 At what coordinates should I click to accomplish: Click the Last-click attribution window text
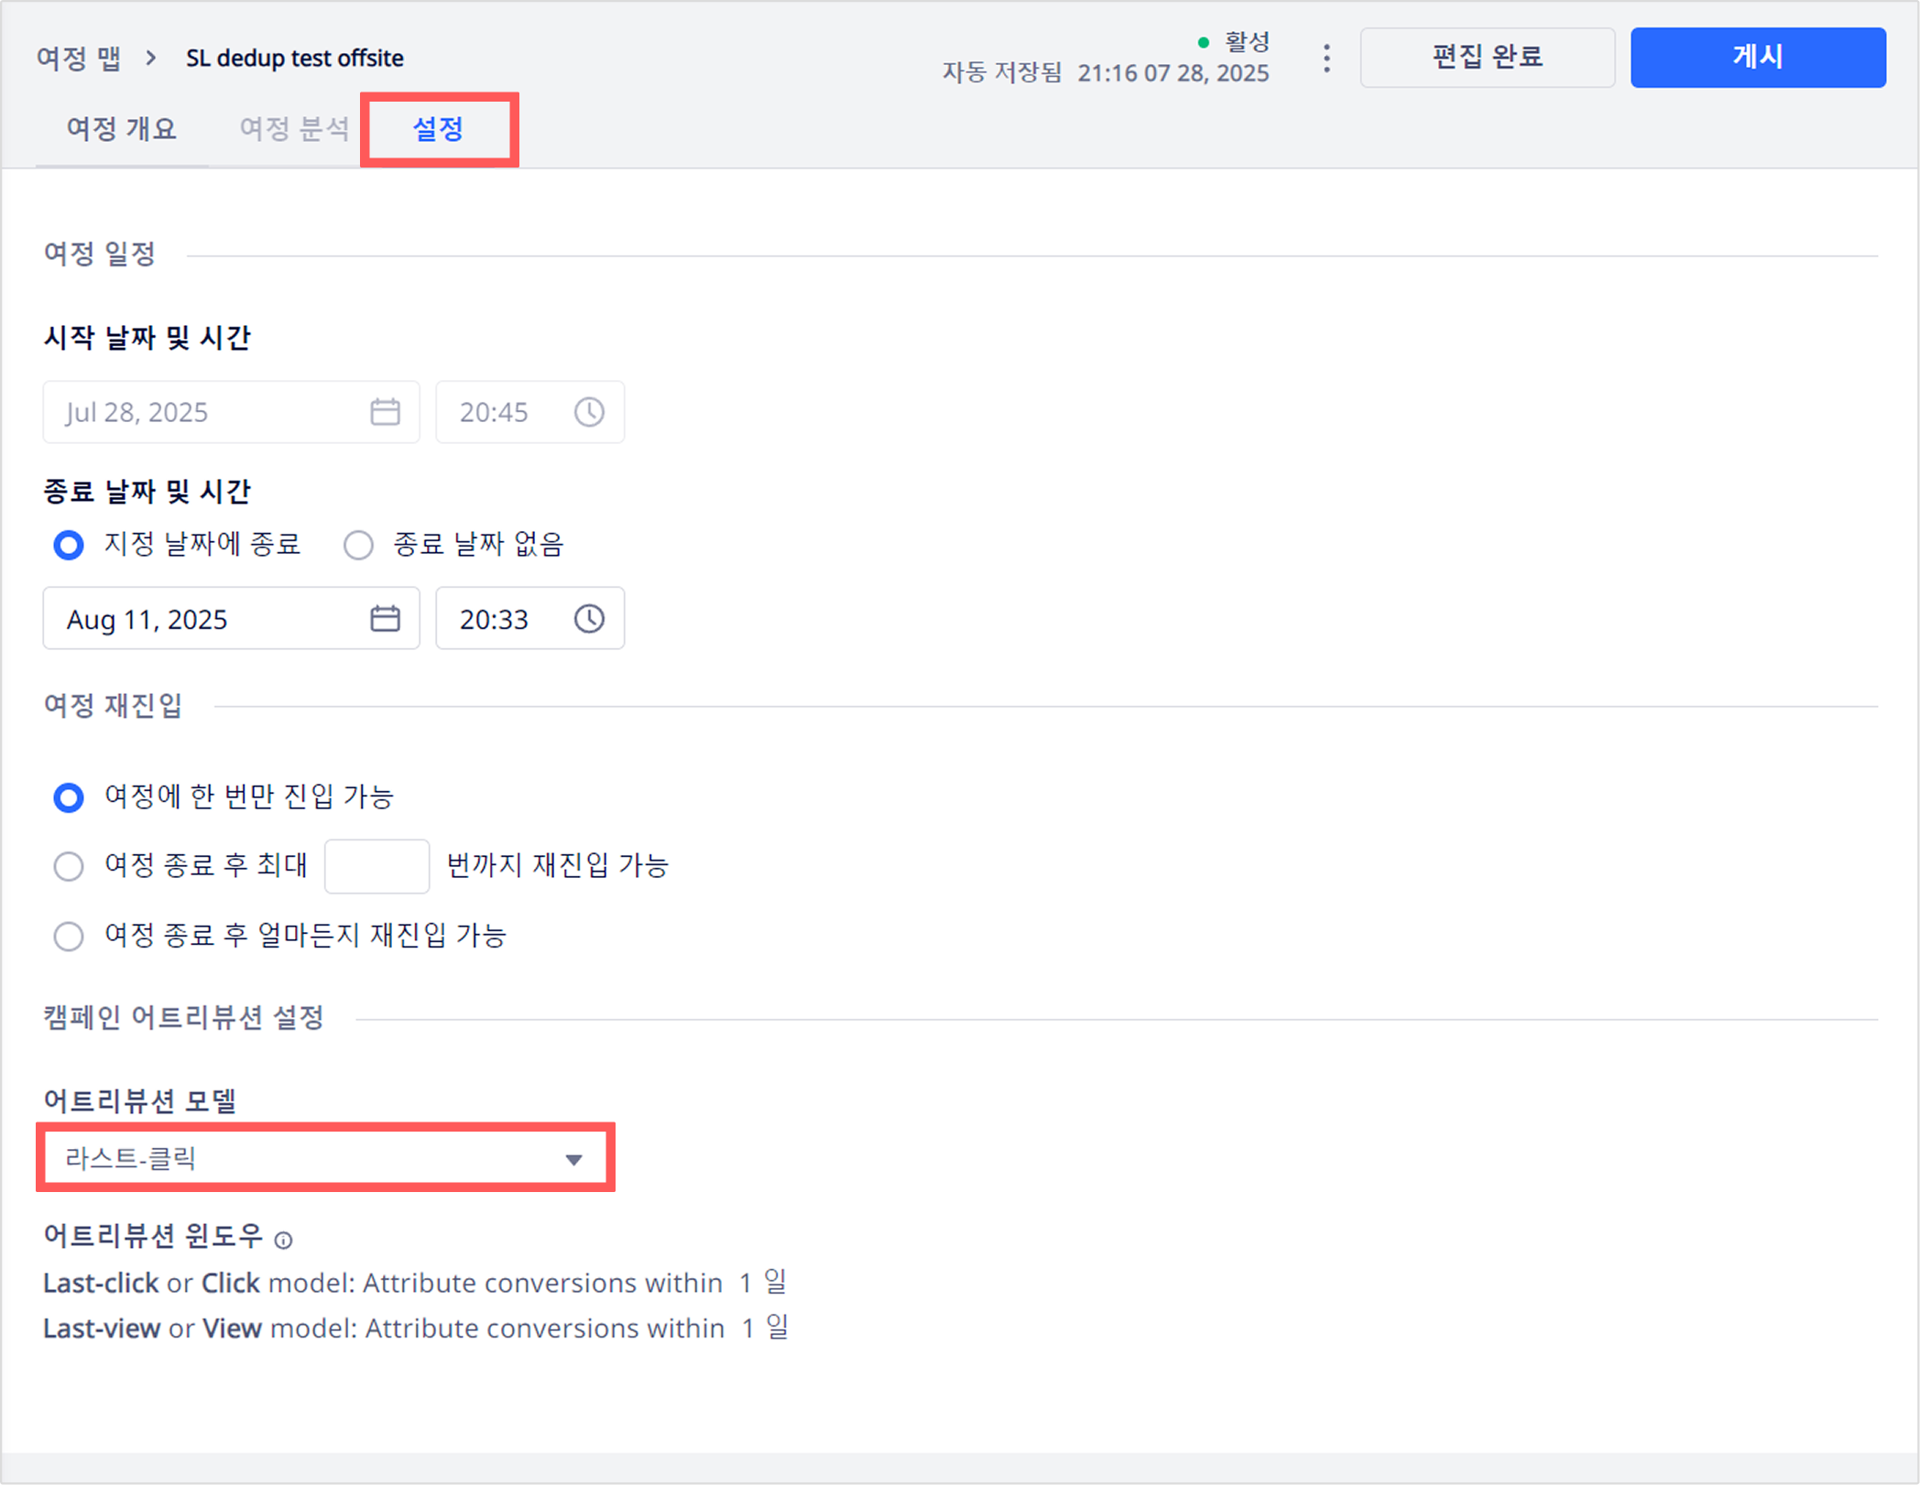(415, 1283)
